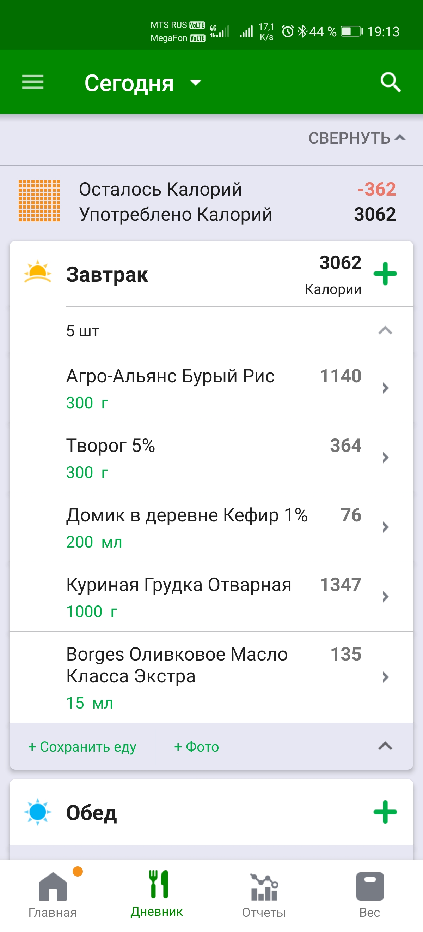Tap the orange calorie grid icon
This screenshot has height=932, width=423.
click(x=39, y=201)
